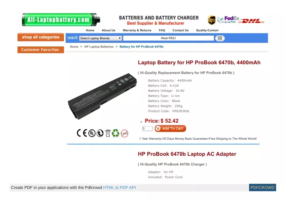Follow the HP Laptop Batteries breadcrumb link
This screenshot has width=286, height=202.
99,47
